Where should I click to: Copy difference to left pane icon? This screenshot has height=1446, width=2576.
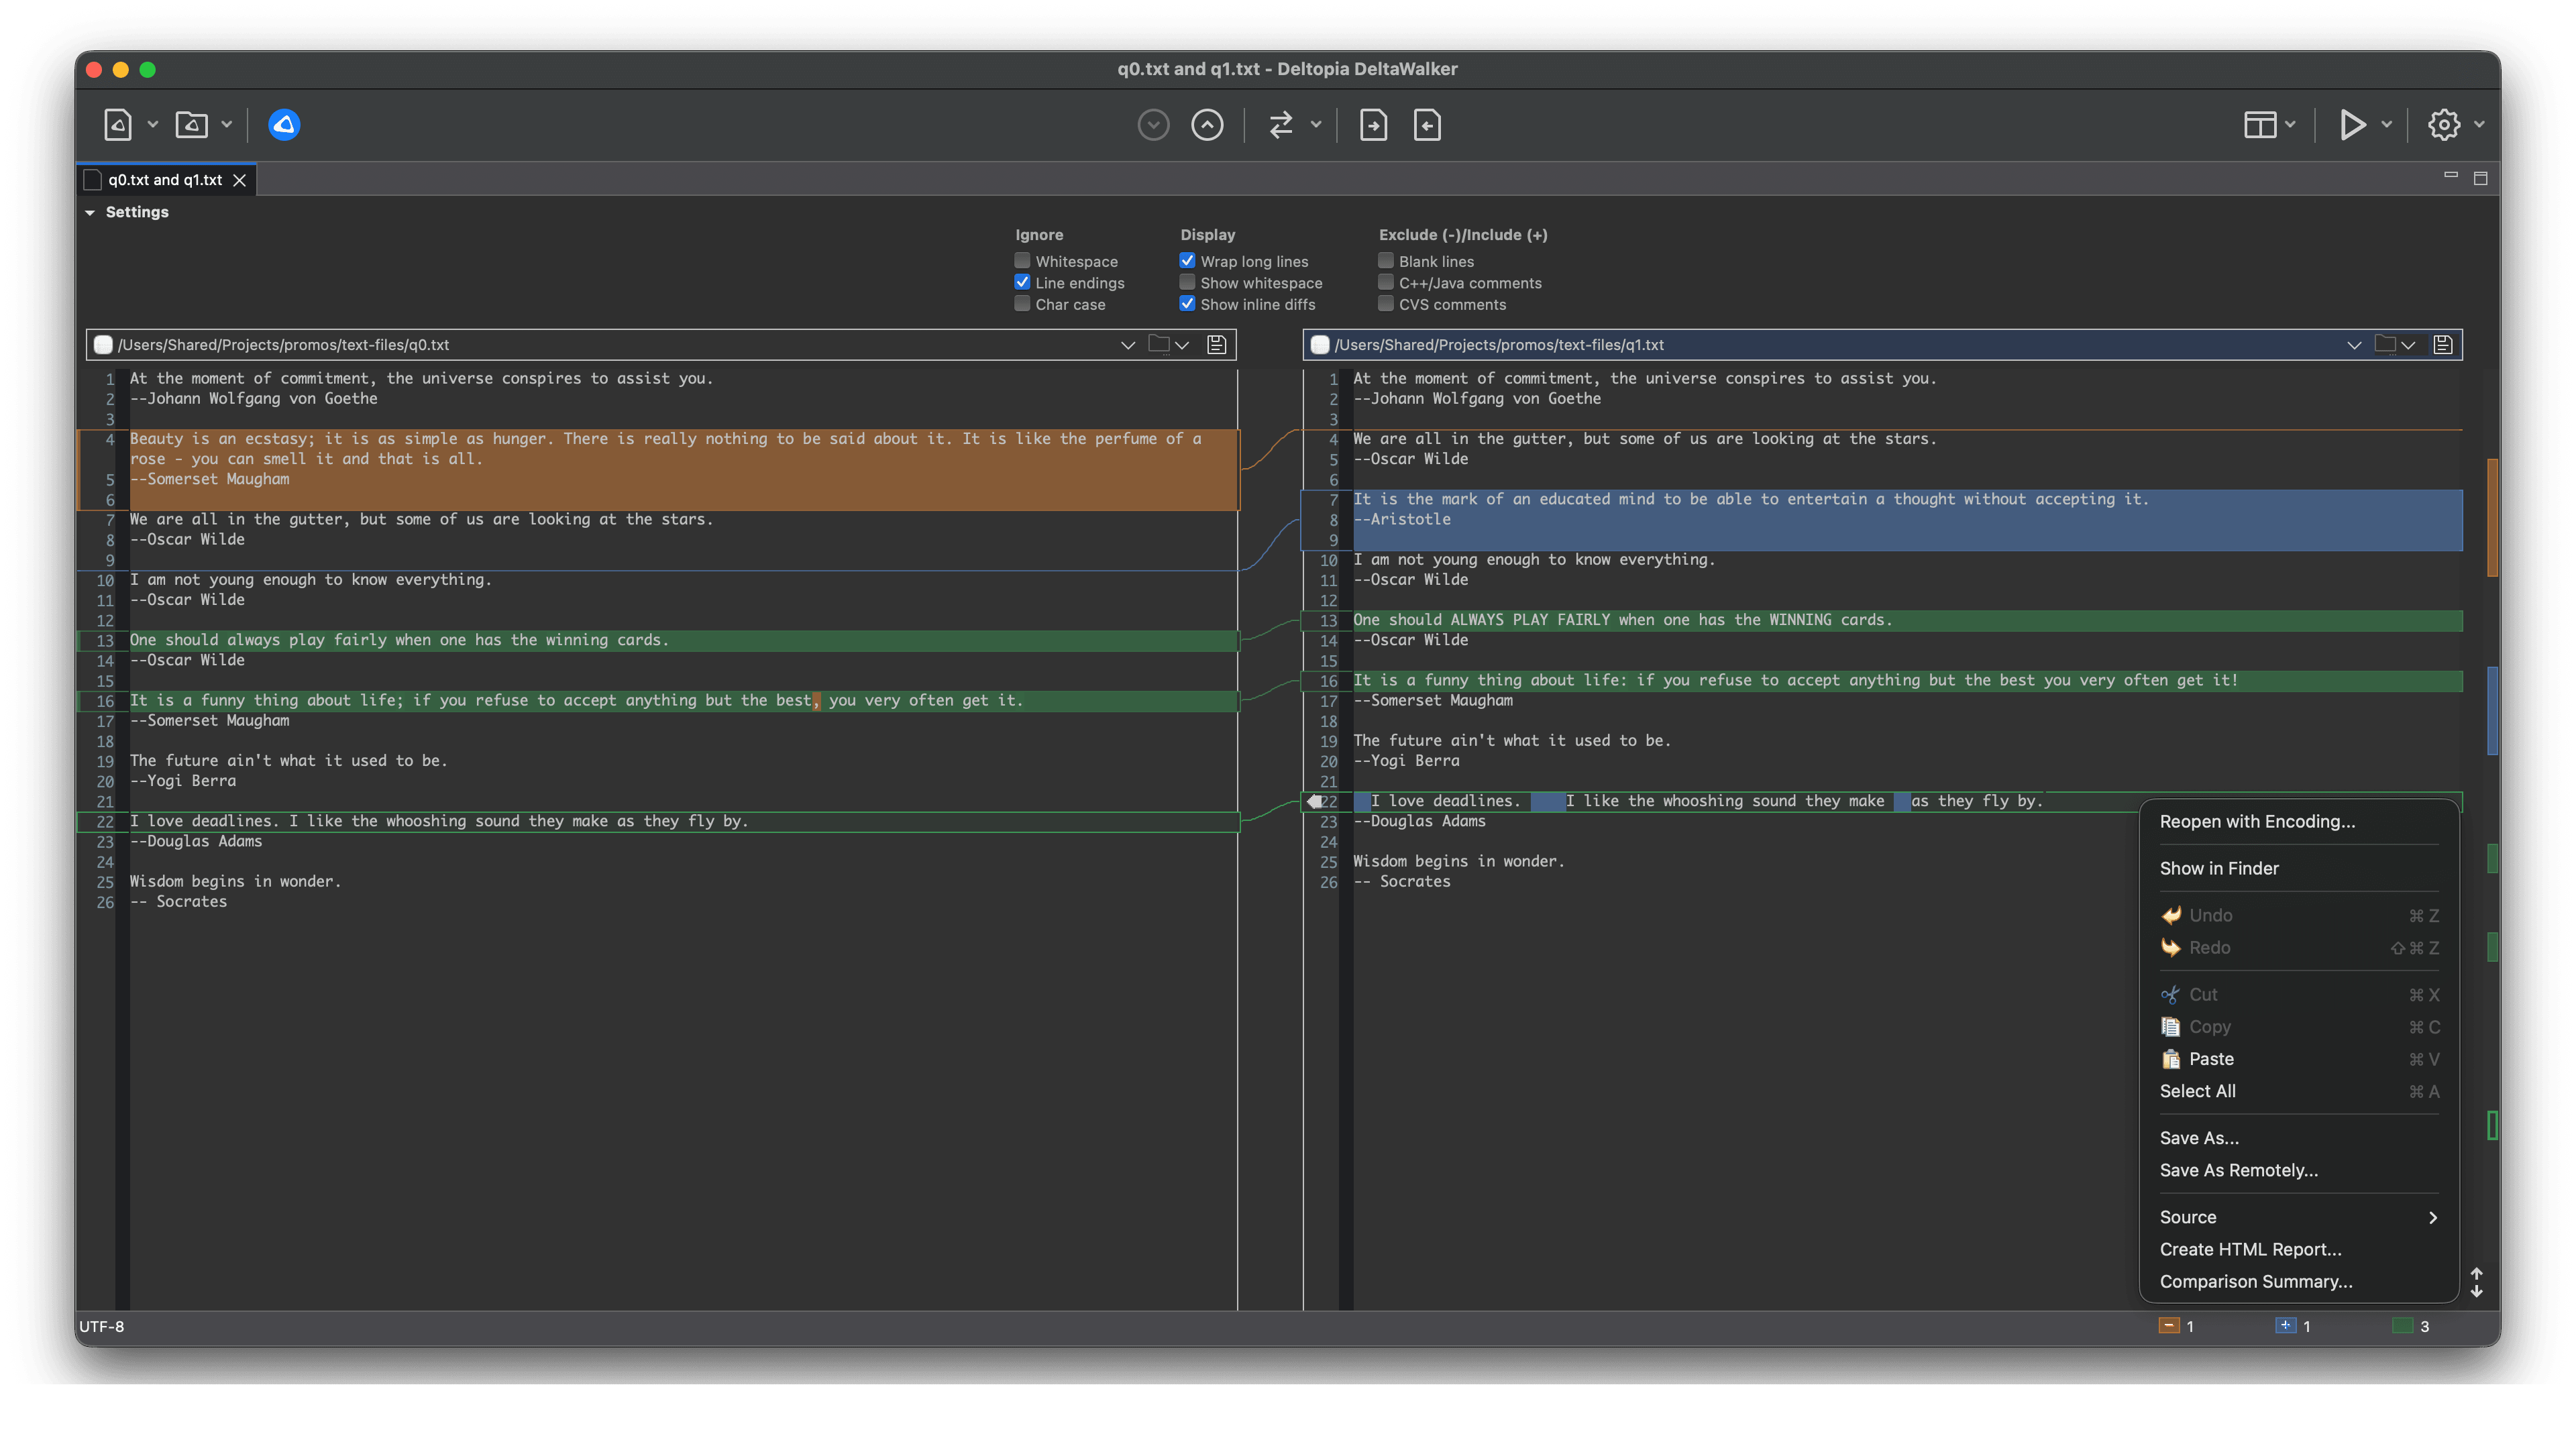click(x=1427, y=125)
